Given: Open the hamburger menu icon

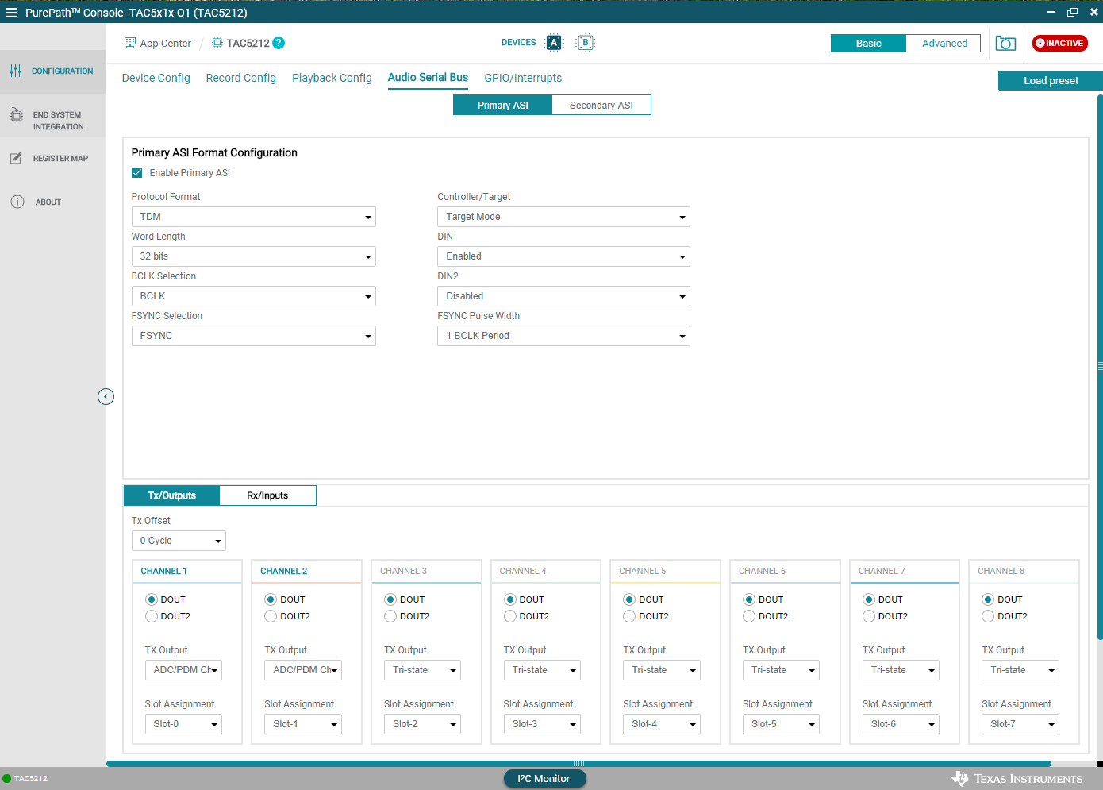Looking at the screenshot, I should (12, 13).
